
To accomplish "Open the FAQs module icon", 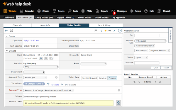I will [83, 11].
